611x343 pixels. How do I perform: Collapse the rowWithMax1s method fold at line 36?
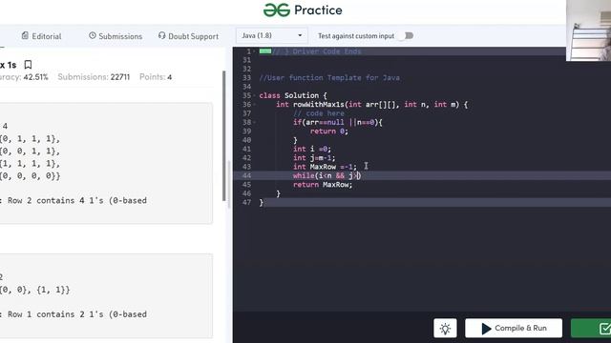[x=255, y=105]
